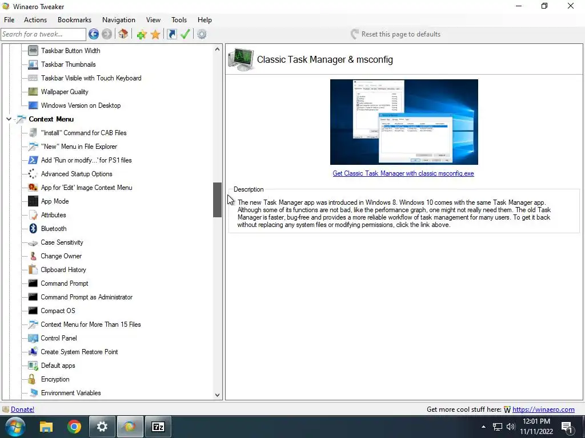
Task: Go to the Home page icon
Action: coord(123,34)
